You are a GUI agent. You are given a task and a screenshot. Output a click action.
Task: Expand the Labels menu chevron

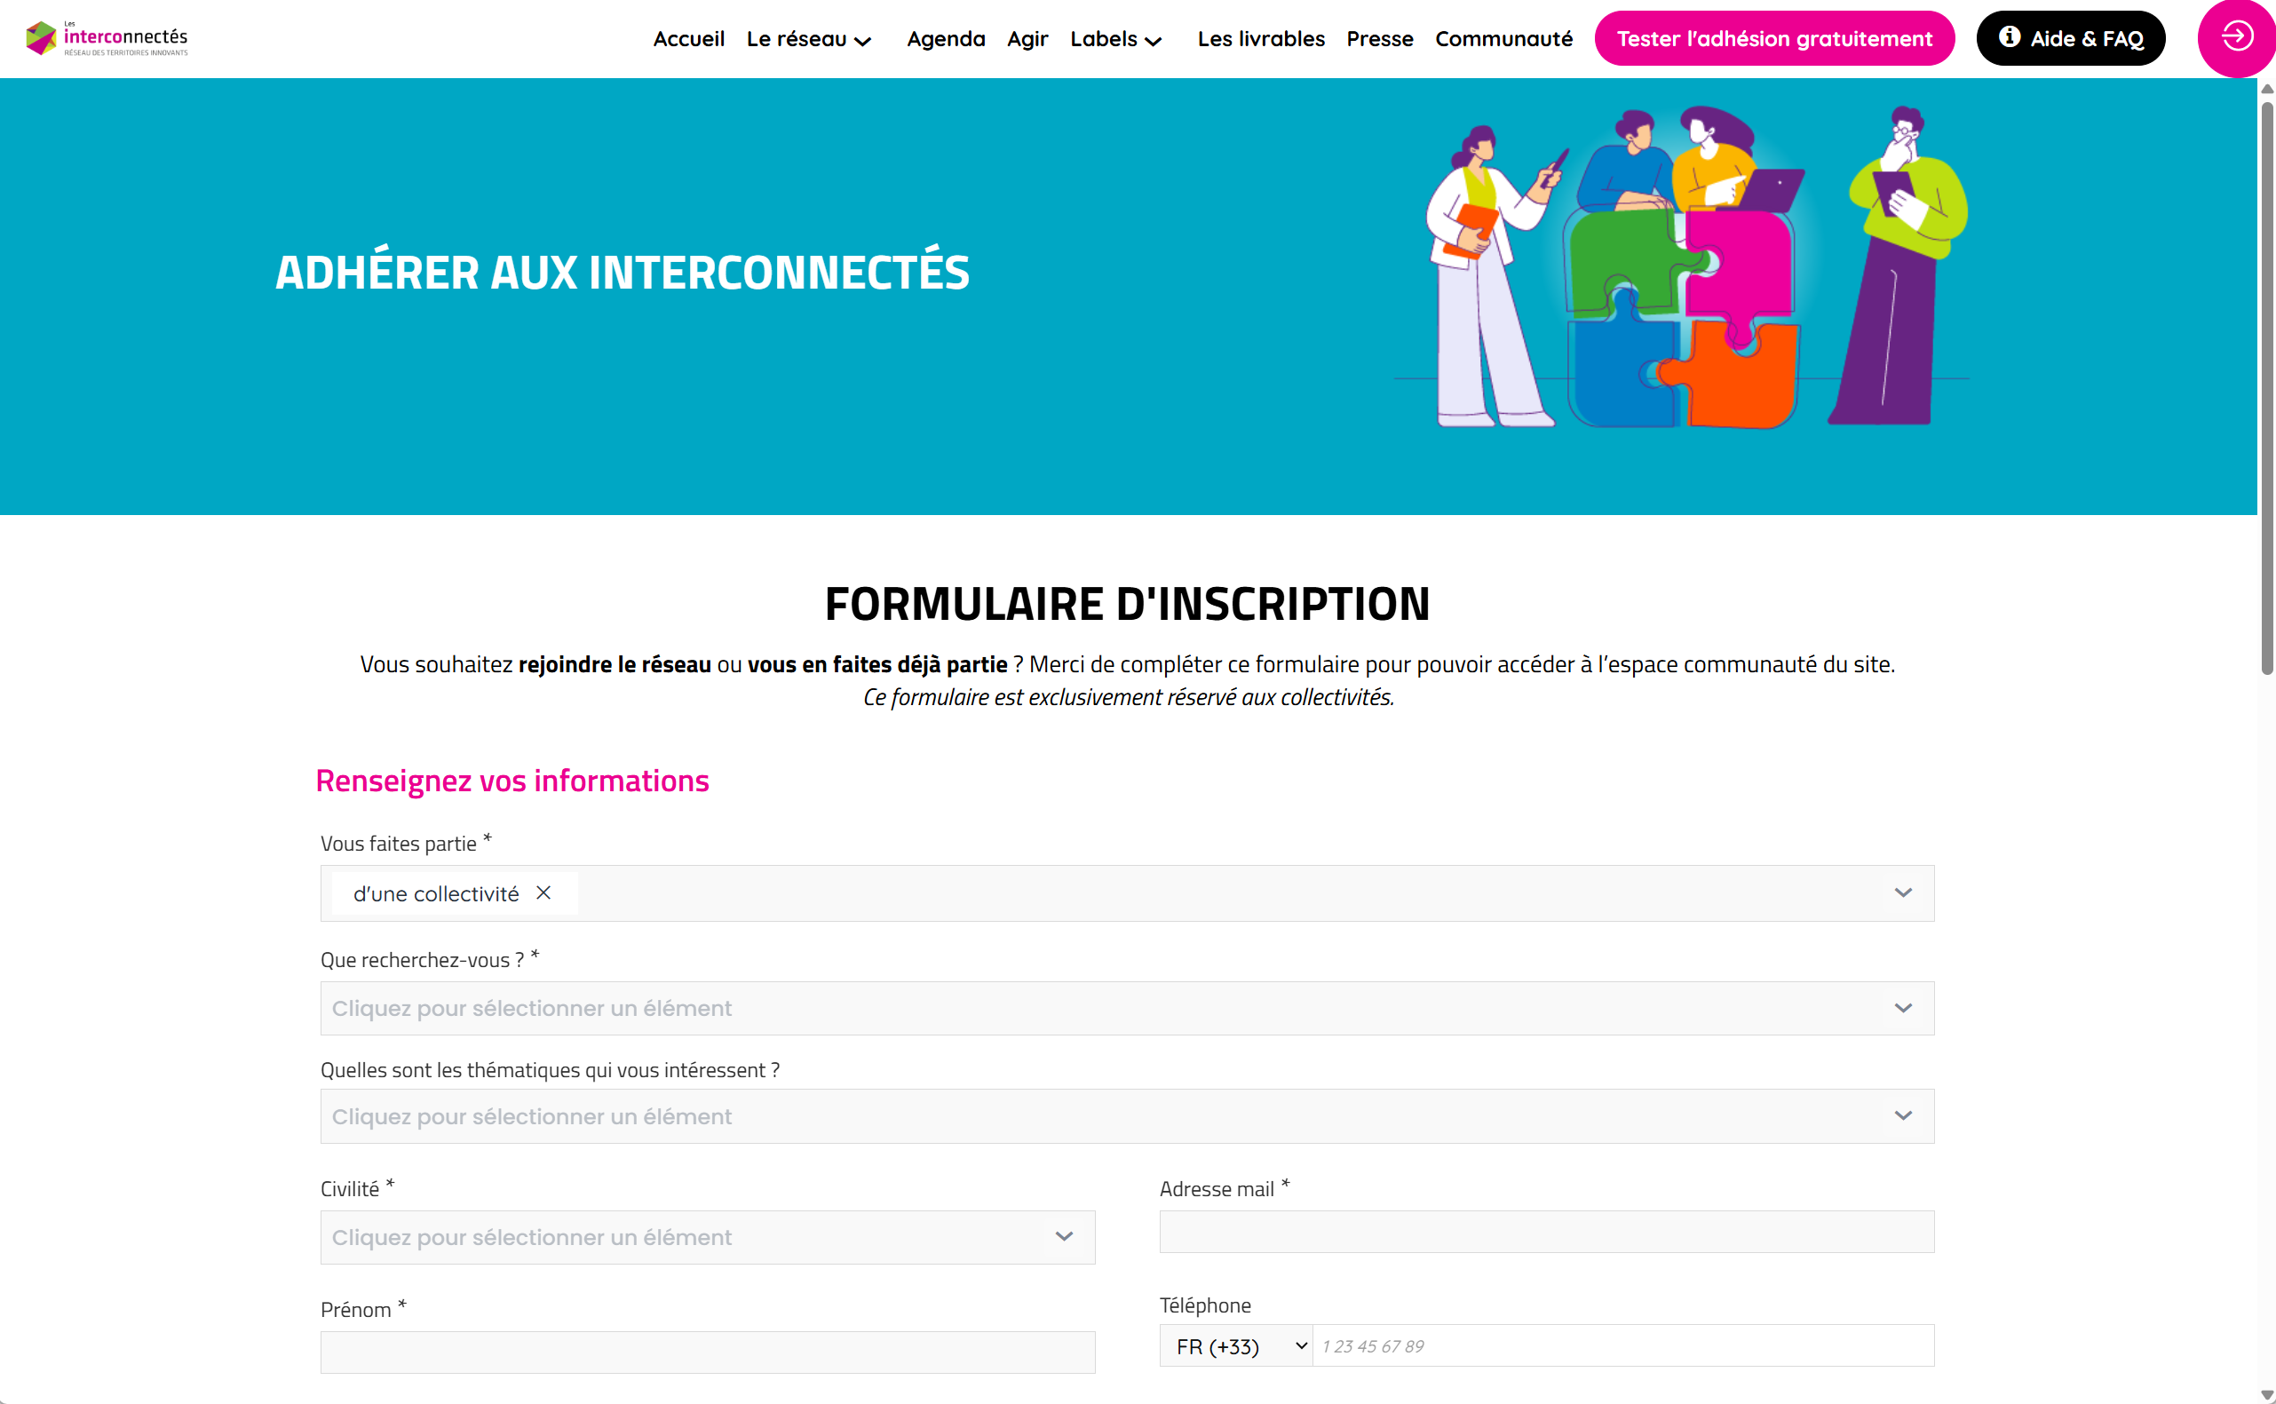click(1154, 41)
